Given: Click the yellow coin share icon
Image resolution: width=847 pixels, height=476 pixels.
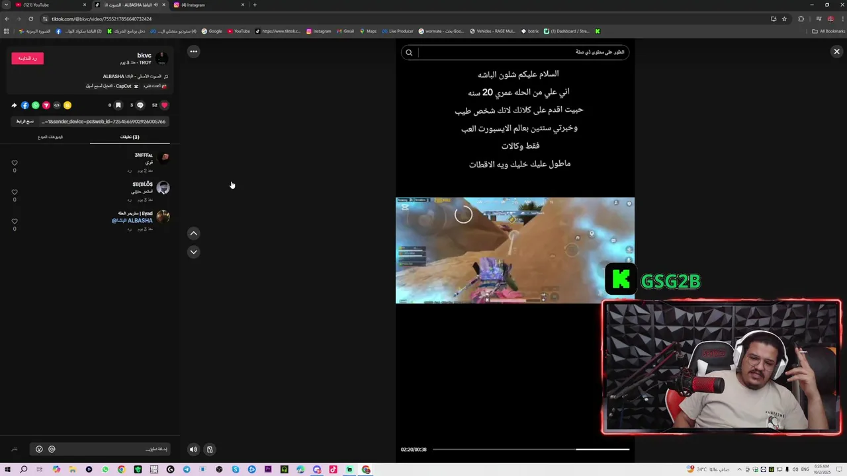Looking at the screenshot, I should pyautogui.click(x=67, y=105).
